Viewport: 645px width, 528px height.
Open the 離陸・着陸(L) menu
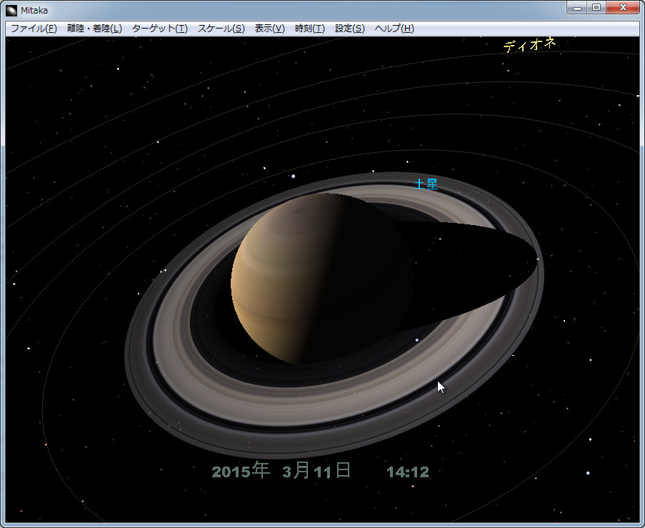coord(94,29)
